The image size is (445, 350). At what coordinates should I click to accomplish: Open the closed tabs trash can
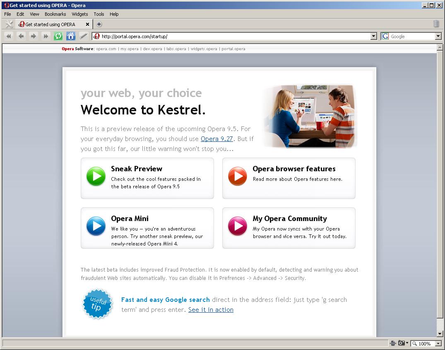(436, 24)
